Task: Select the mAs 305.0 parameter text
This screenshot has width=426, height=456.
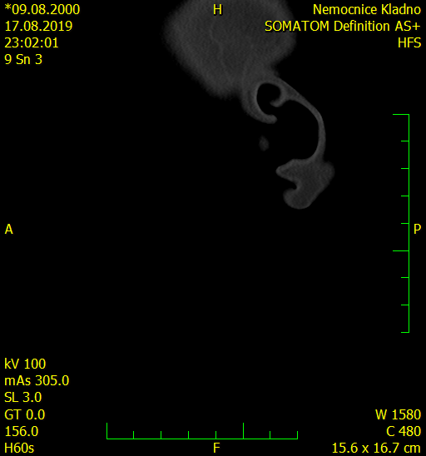Action: tap(37, 380)
